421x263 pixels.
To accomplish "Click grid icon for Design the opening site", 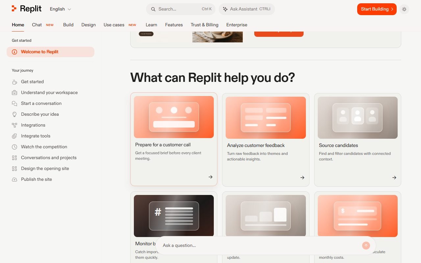I will coord(14,169).
